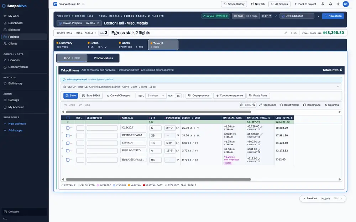Check the Bolt A325 row checkbox

[68, 160]
